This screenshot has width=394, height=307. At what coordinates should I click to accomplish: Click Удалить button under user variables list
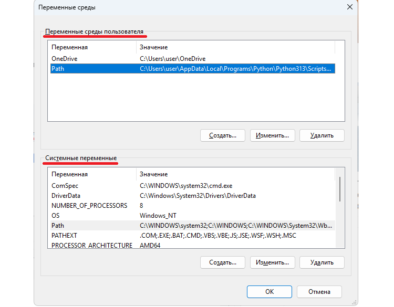click(x=322, y=135)
